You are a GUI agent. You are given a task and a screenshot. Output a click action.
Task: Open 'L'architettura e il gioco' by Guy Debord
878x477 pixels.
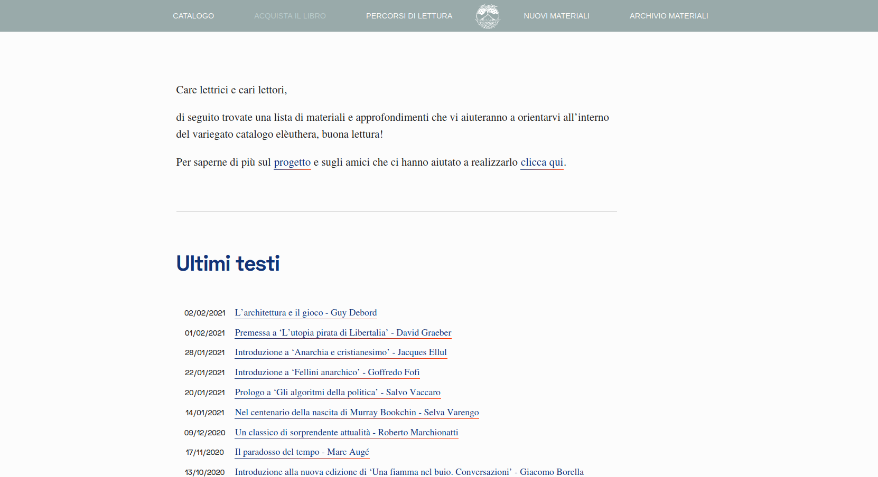click(305, 313)
